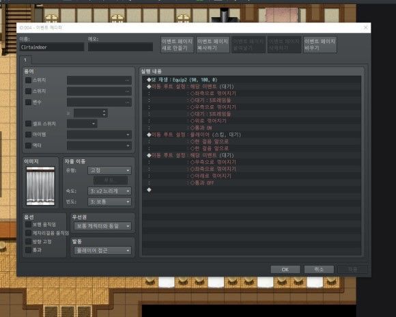Screen dimensions: 396x317
Task: Click the variable value spinner arrows
Action: point(104,113)
